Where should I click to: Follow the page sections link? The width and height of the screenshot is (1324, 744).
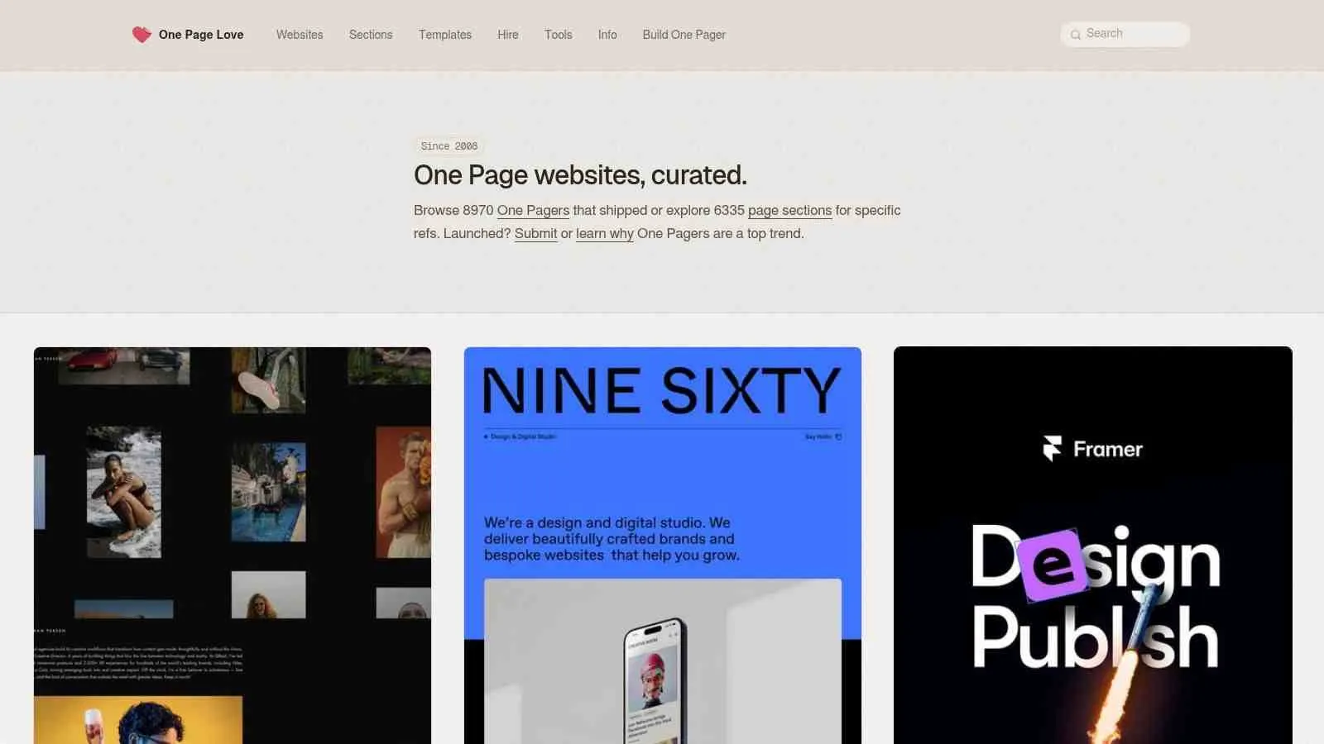pyautogui.click(x=789, y=210)
